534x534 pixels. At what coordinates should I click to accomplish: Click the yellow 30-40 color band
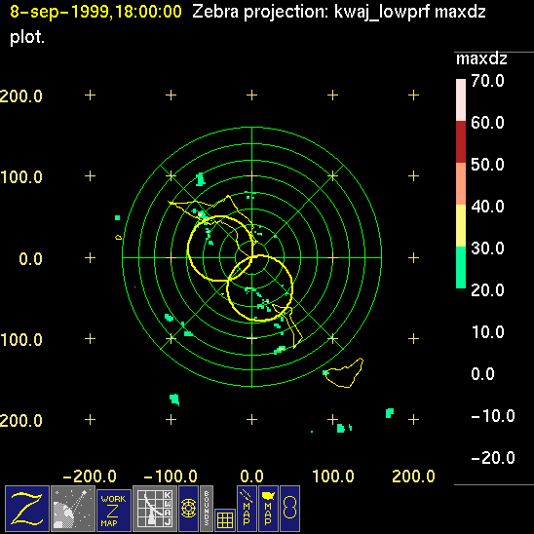pos(461,225)
